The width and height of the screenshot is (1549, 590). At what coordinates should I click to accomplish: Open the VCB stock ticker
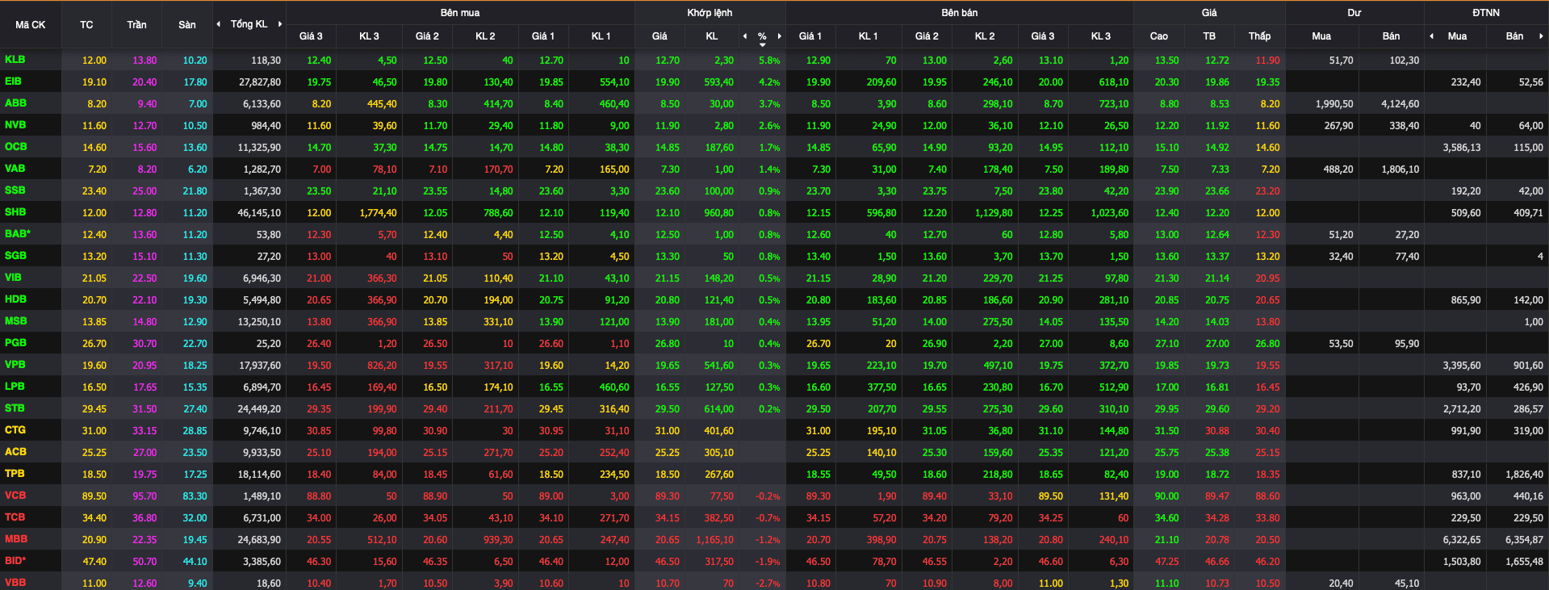(x=15, y=496)
